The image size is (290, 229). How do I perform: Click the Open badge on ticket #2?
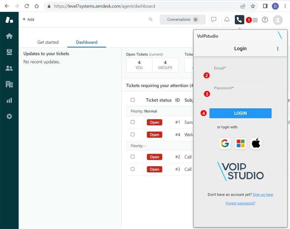154,157
